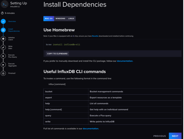Viewport: 184px width, 139px height.
Task: Click the 'query' command cell
Action: [x=66, y=116]
